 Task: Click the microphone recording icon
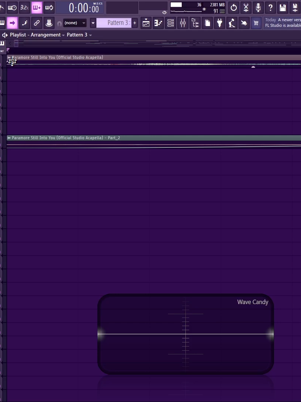pyautogui.click(x=258, y=7)
